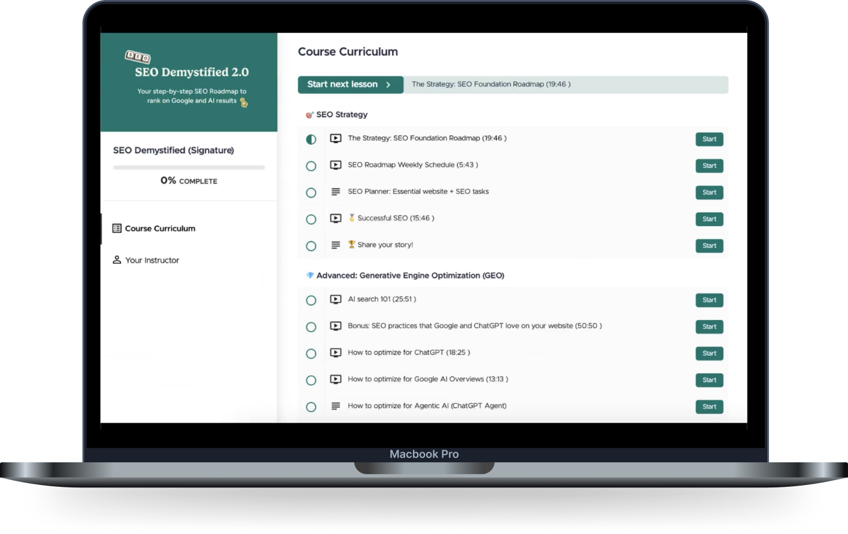Click the next-lesson label beside Start next lesson

(x=491, y=84)
